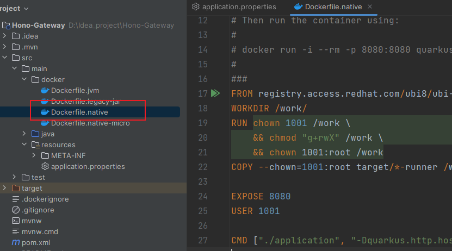Image resolution: width=452 pixels, height=251 pixels.
Task: Click the run gutter icon on line 17
Action: click(x=215, y=93)
